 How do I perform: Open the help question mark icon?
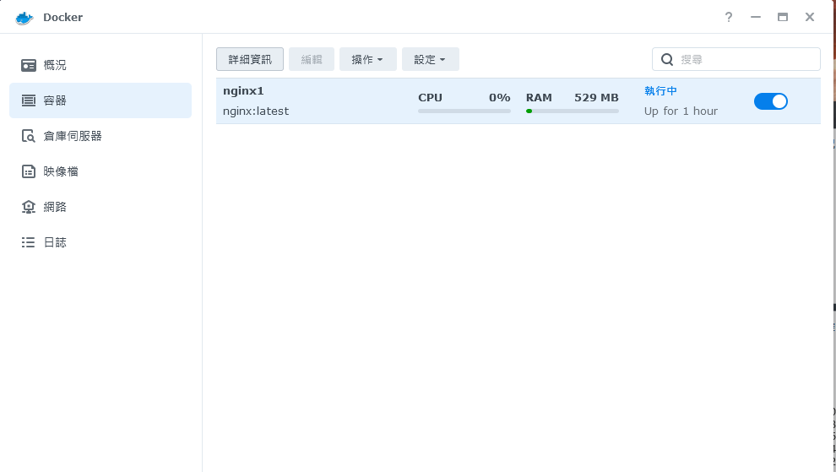coord(728,17)
